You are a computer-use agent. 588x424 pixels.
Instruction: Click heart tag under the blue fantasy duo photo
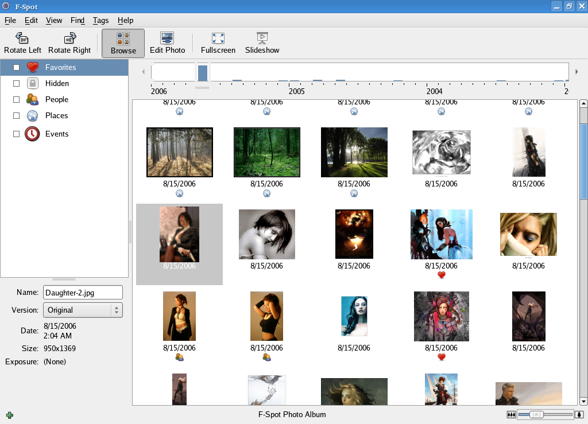[442, 275]
